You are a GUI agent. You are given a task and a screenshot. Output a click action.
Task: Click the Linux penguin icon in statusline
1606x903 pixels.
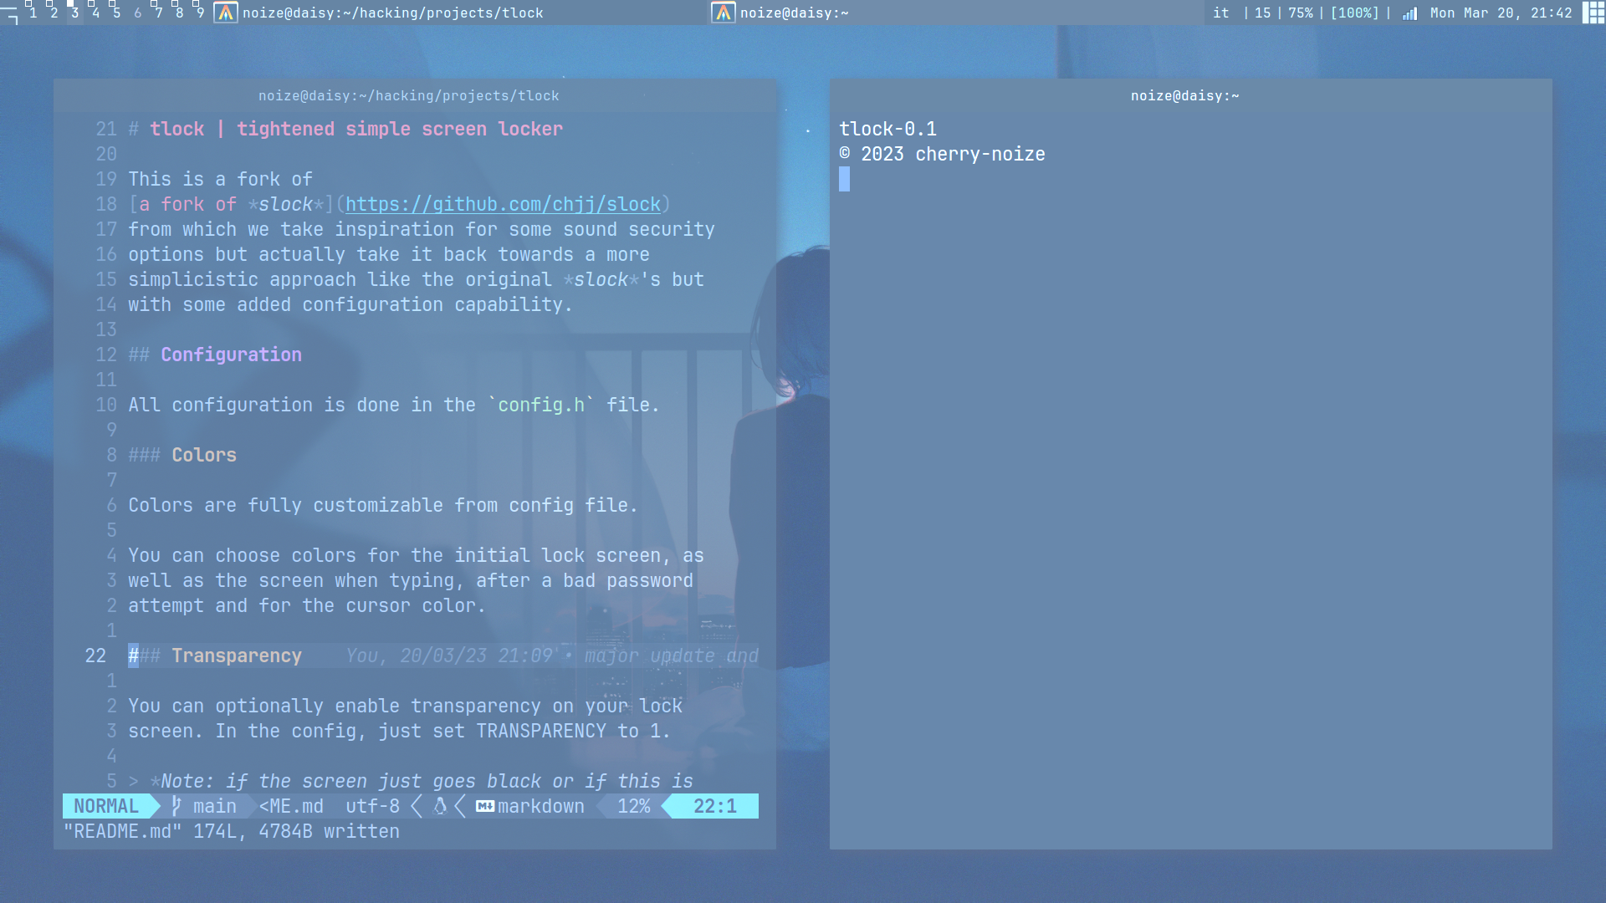tap(440, 806)
